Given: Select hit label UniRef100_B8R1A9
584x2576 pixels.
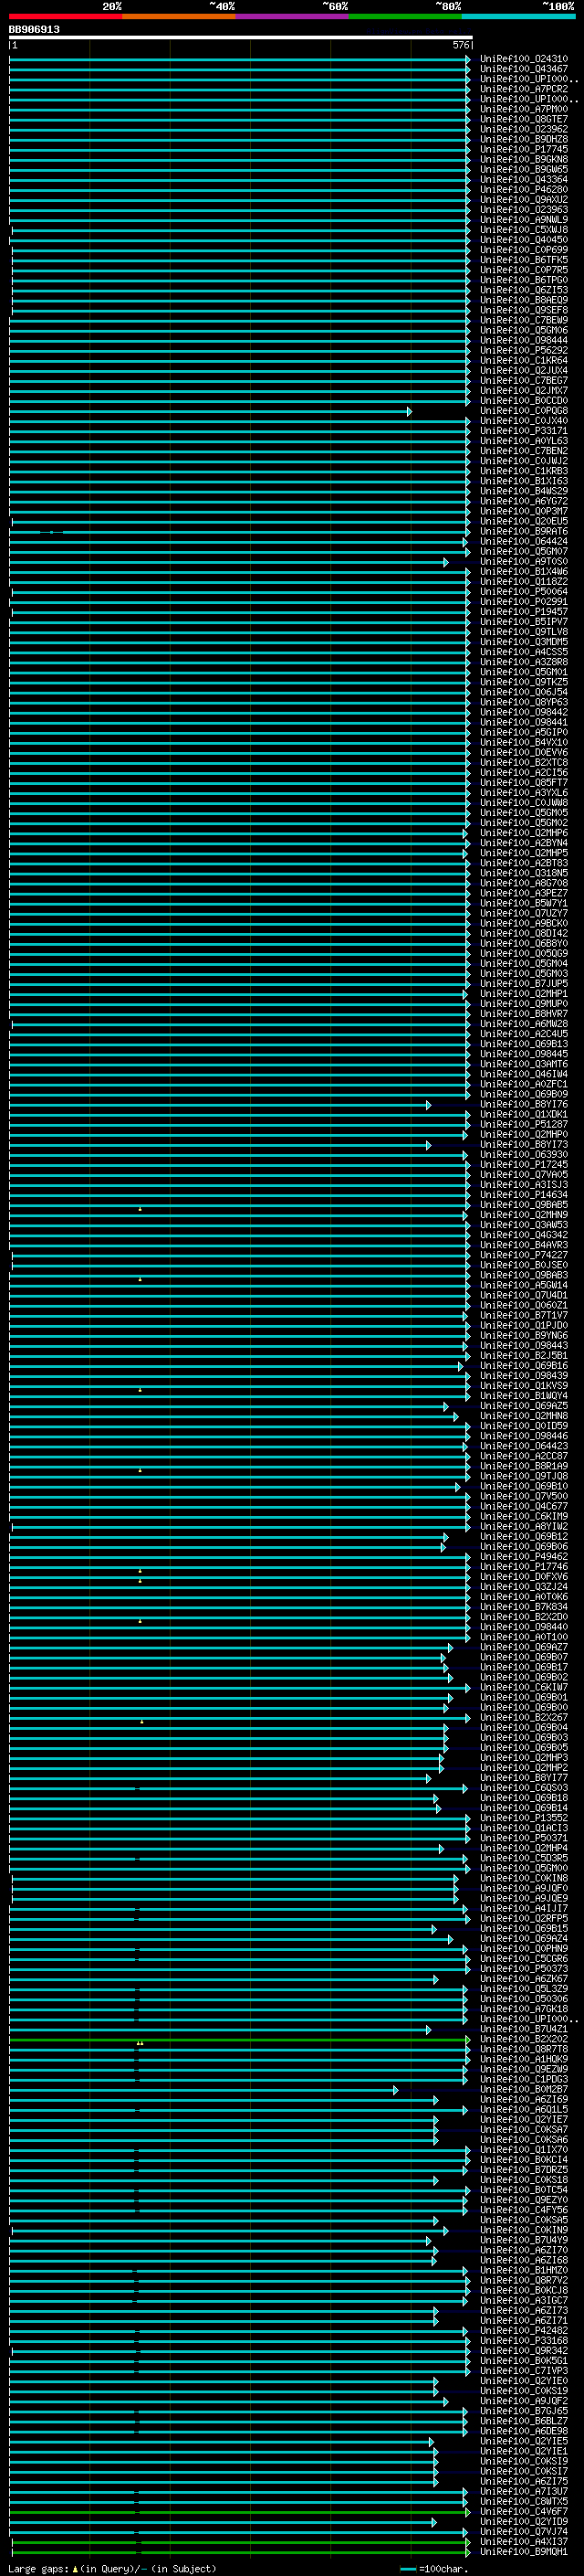Looking at the screenshot, I should point(524,1466).
